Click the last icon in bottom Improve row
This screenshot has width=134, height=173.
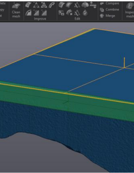coord(44,12)
